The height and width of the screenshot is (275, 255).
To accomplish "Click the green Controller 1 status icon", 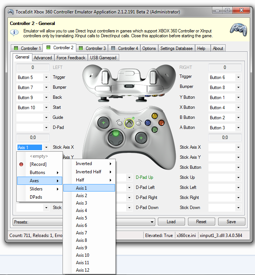I will click(16, 48).
